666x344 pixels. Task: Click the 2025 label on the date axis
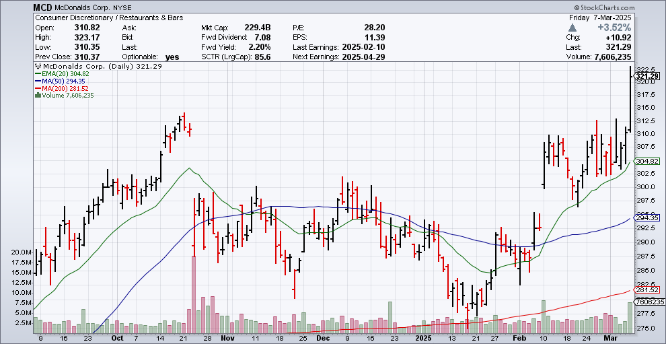(x=423, y=339)
